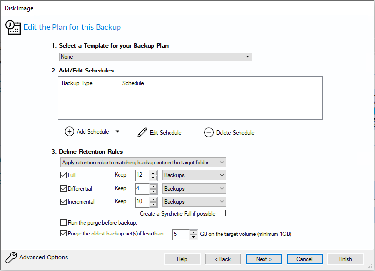Click the Advanced Options wrench icon
Image resolution: width=375 pixels, height=271 pixels.
(11, 258)
